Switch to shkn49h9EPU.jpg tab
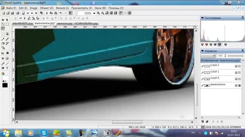 click(23, 23)
